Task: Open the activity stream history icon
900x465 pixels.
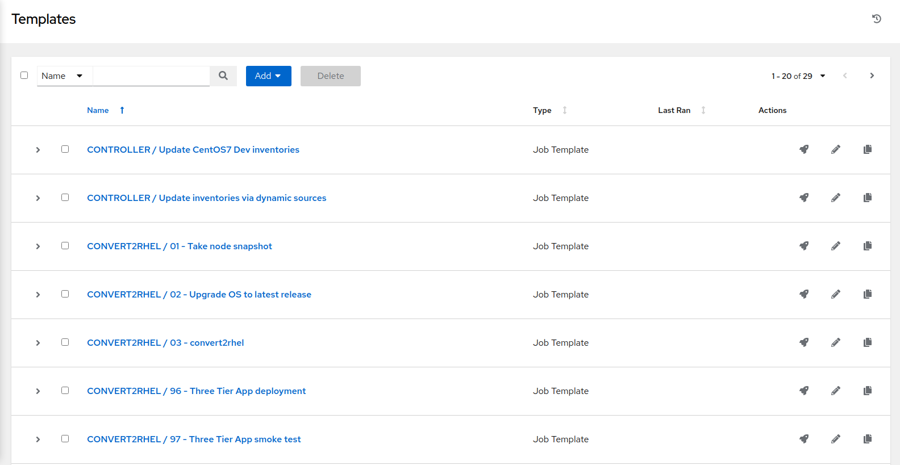Action: click(877, 19)
